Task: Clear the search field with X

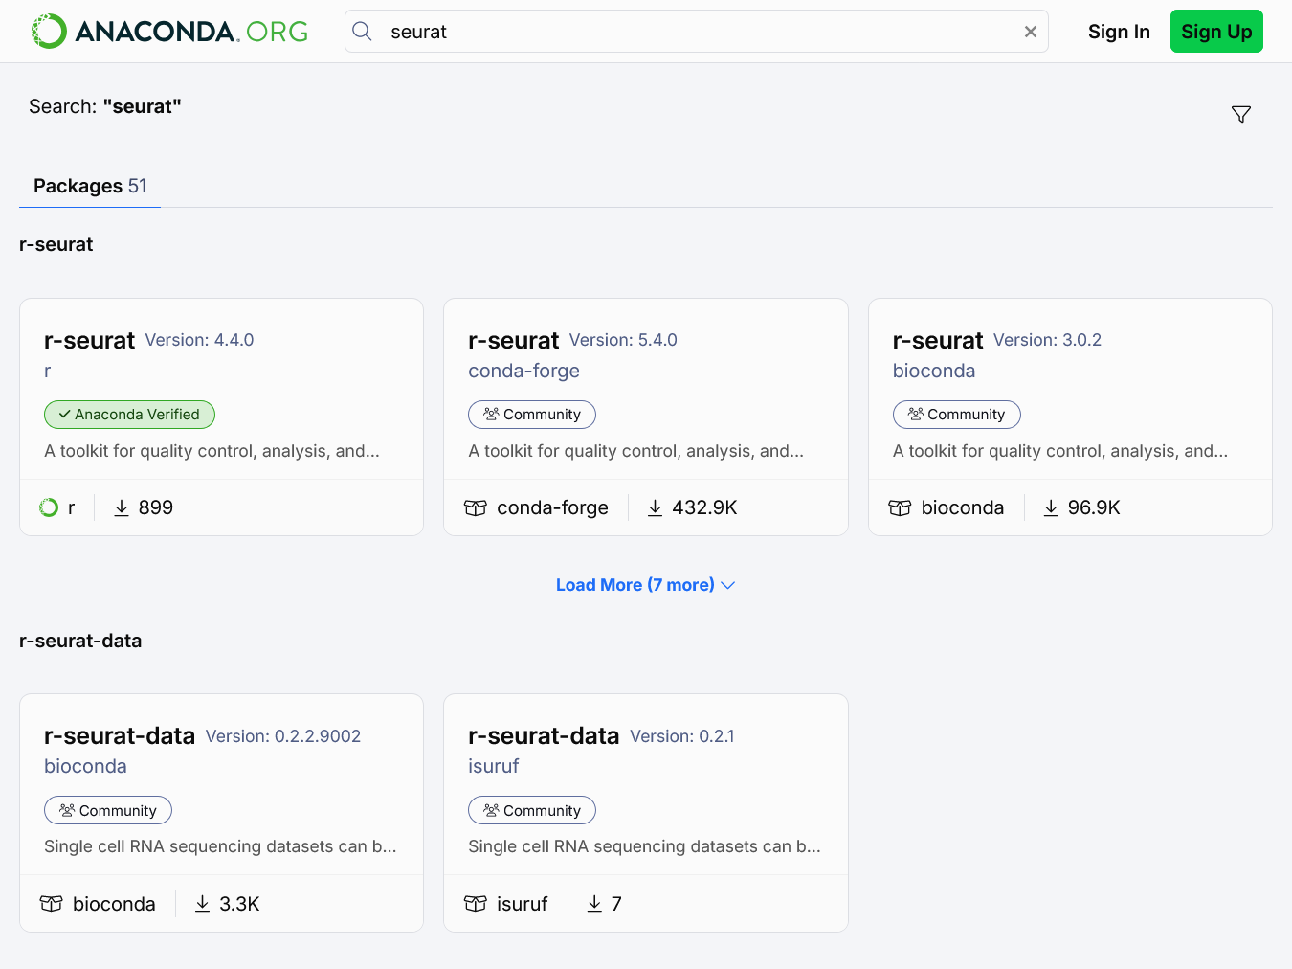Action: (1030, 32)
